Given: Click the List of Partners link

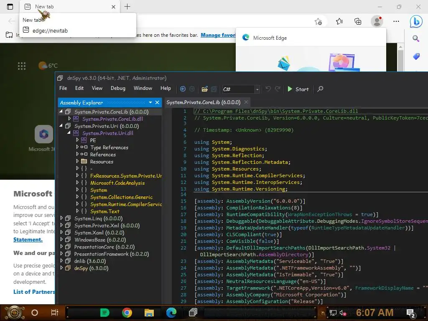Looking at the screenshot, I should tap(34, 291).
